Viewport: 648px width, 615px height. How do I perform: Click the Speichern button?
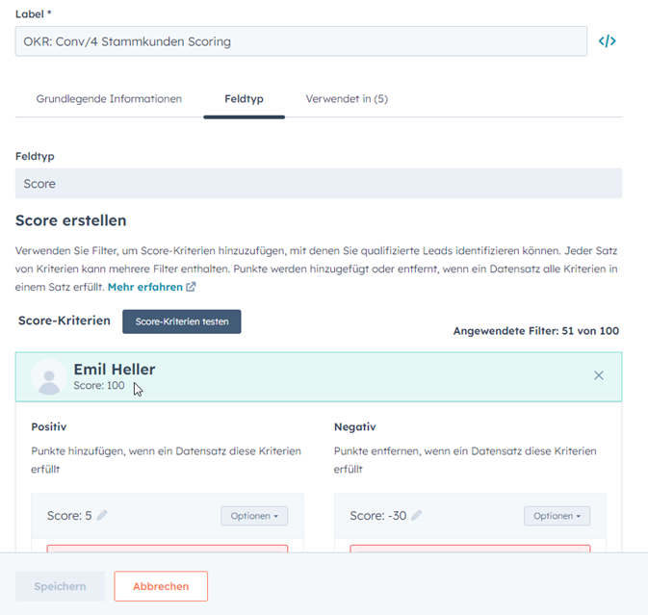60,586
